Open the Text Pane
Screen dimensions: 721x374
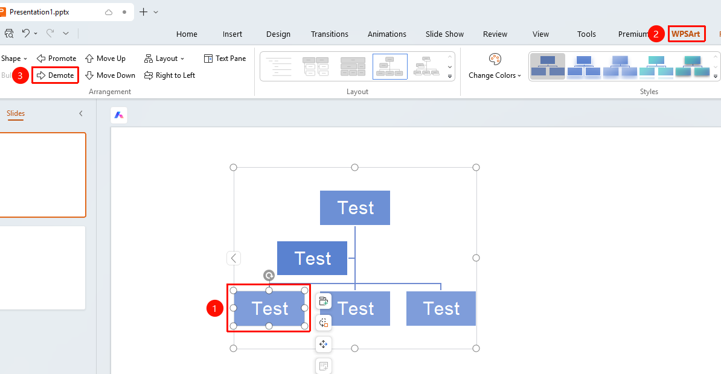(x=225, y=59)
